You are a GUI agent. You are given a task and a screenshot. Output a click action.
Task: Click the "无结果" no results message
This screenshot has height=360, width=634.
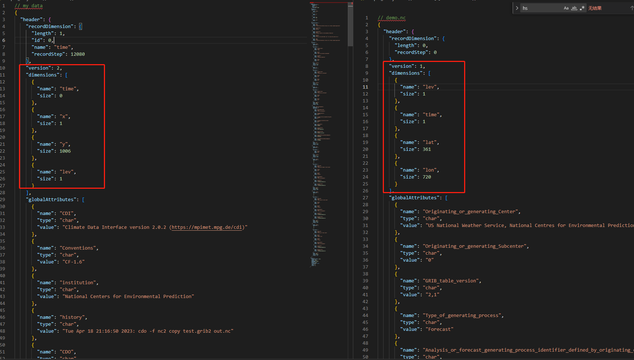click(595, 8)
